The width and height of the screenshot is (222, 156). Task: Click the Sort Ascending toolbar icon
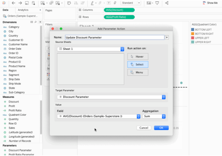76,3
